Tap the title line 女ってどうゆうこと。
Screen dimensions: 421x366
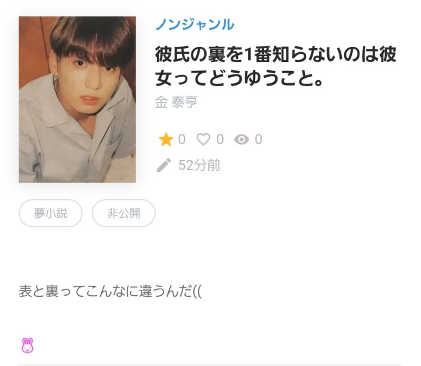(x=239, y=78)
